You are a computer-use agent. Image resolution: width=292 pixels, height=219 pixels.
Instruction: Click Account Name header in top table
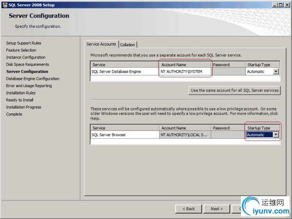point(185,65)
